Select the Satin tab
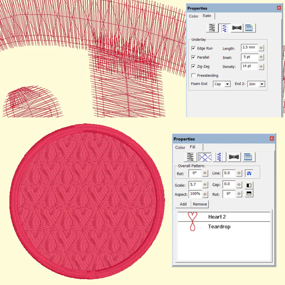This screenshot has width=285, height=285. tap(207, 16)
